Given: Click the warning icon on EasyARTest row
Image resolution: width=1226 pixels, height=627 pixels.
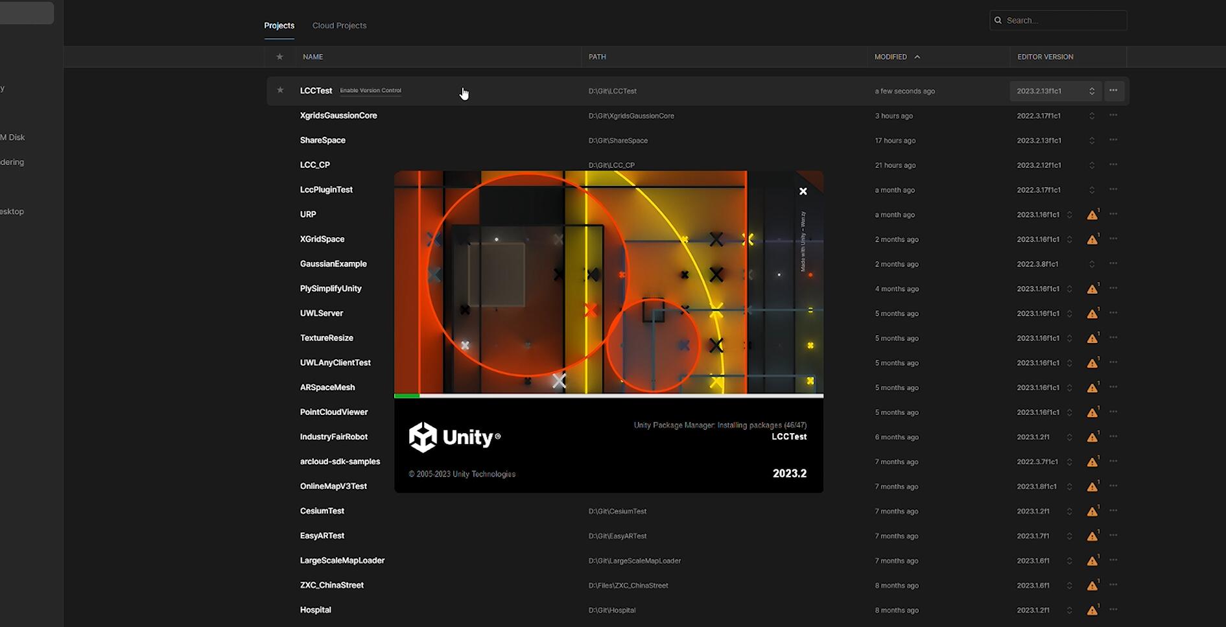Looking at the screenshot, I should click(x=1092, y=536).
